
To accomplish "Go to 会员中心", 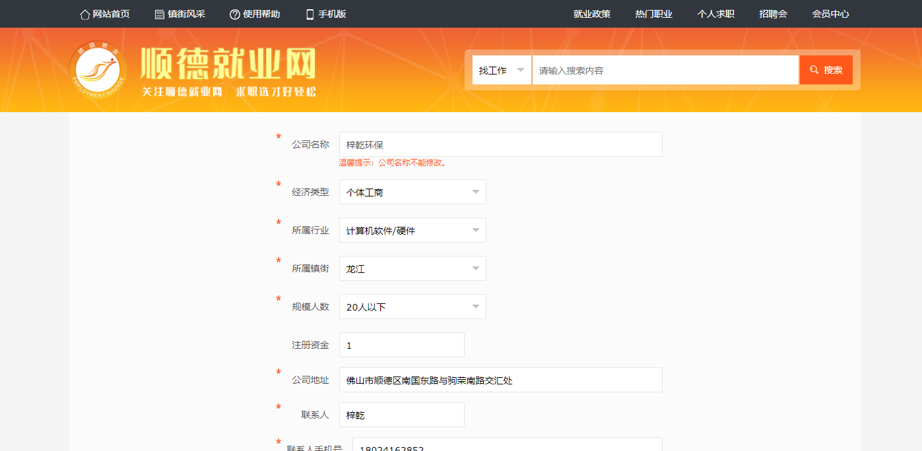I will pyautogui.click(x=830, y=15).
